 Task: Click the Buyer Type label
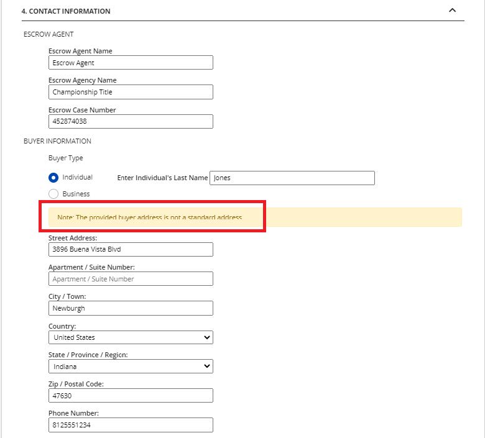[65, 158]
